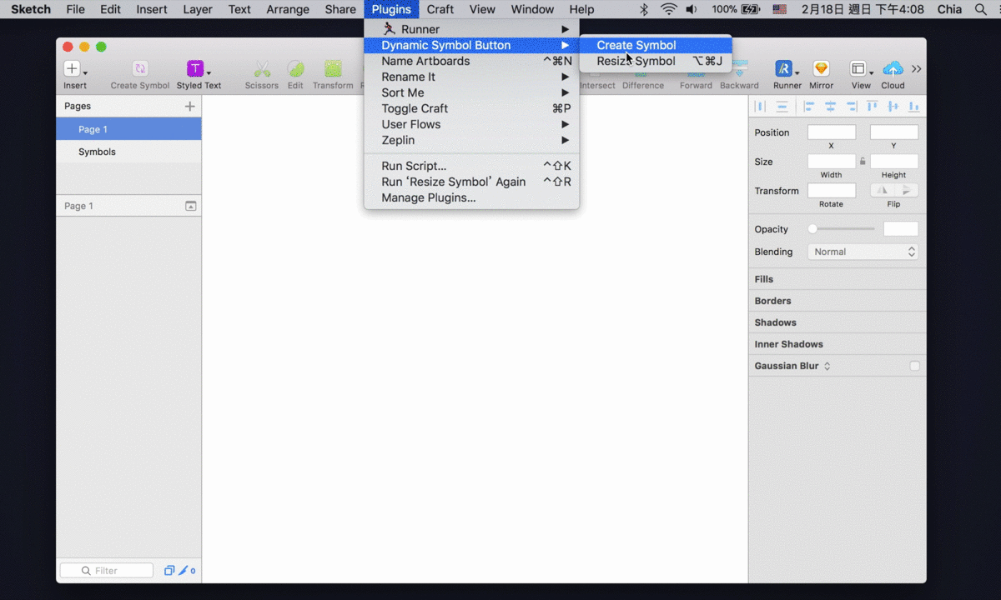Align layers to right edge
The width and height of the screenshot is (1001, 600).
[x=851, y=107]
